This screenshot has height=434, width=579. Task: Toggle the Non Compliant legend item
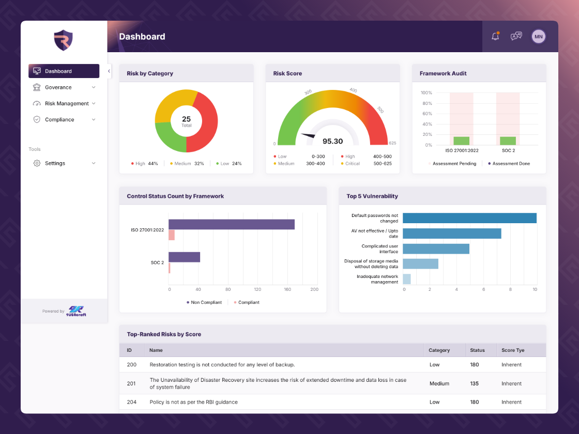[204, 302]
